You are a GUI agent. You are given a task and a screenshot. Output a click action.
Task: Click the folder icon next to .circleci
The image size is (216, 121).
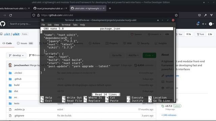pos(10,73)
